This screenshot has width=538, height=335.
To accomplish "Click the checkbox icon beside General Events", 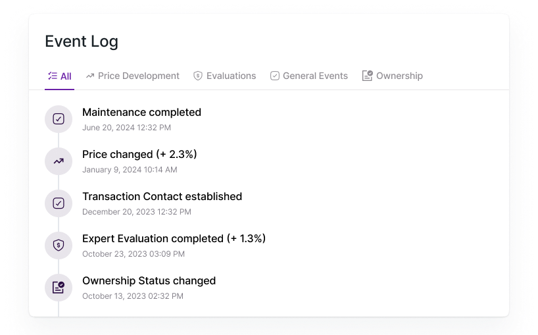I will [x=275, y=76].
